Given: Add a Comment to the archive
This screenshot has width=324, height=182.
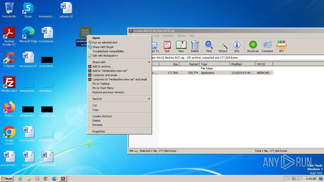Looking at the screenshot, I should click(267, 47).
